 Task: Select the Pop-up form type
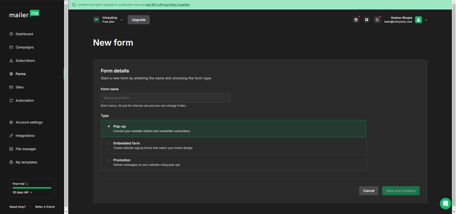pos(109,126)
